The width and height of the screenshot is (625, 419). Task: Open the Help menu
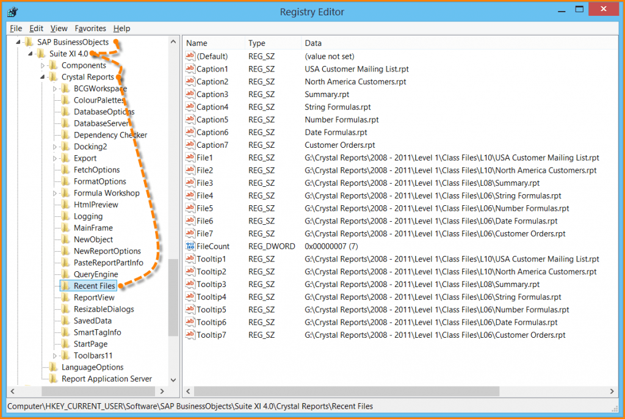point(121,28)
